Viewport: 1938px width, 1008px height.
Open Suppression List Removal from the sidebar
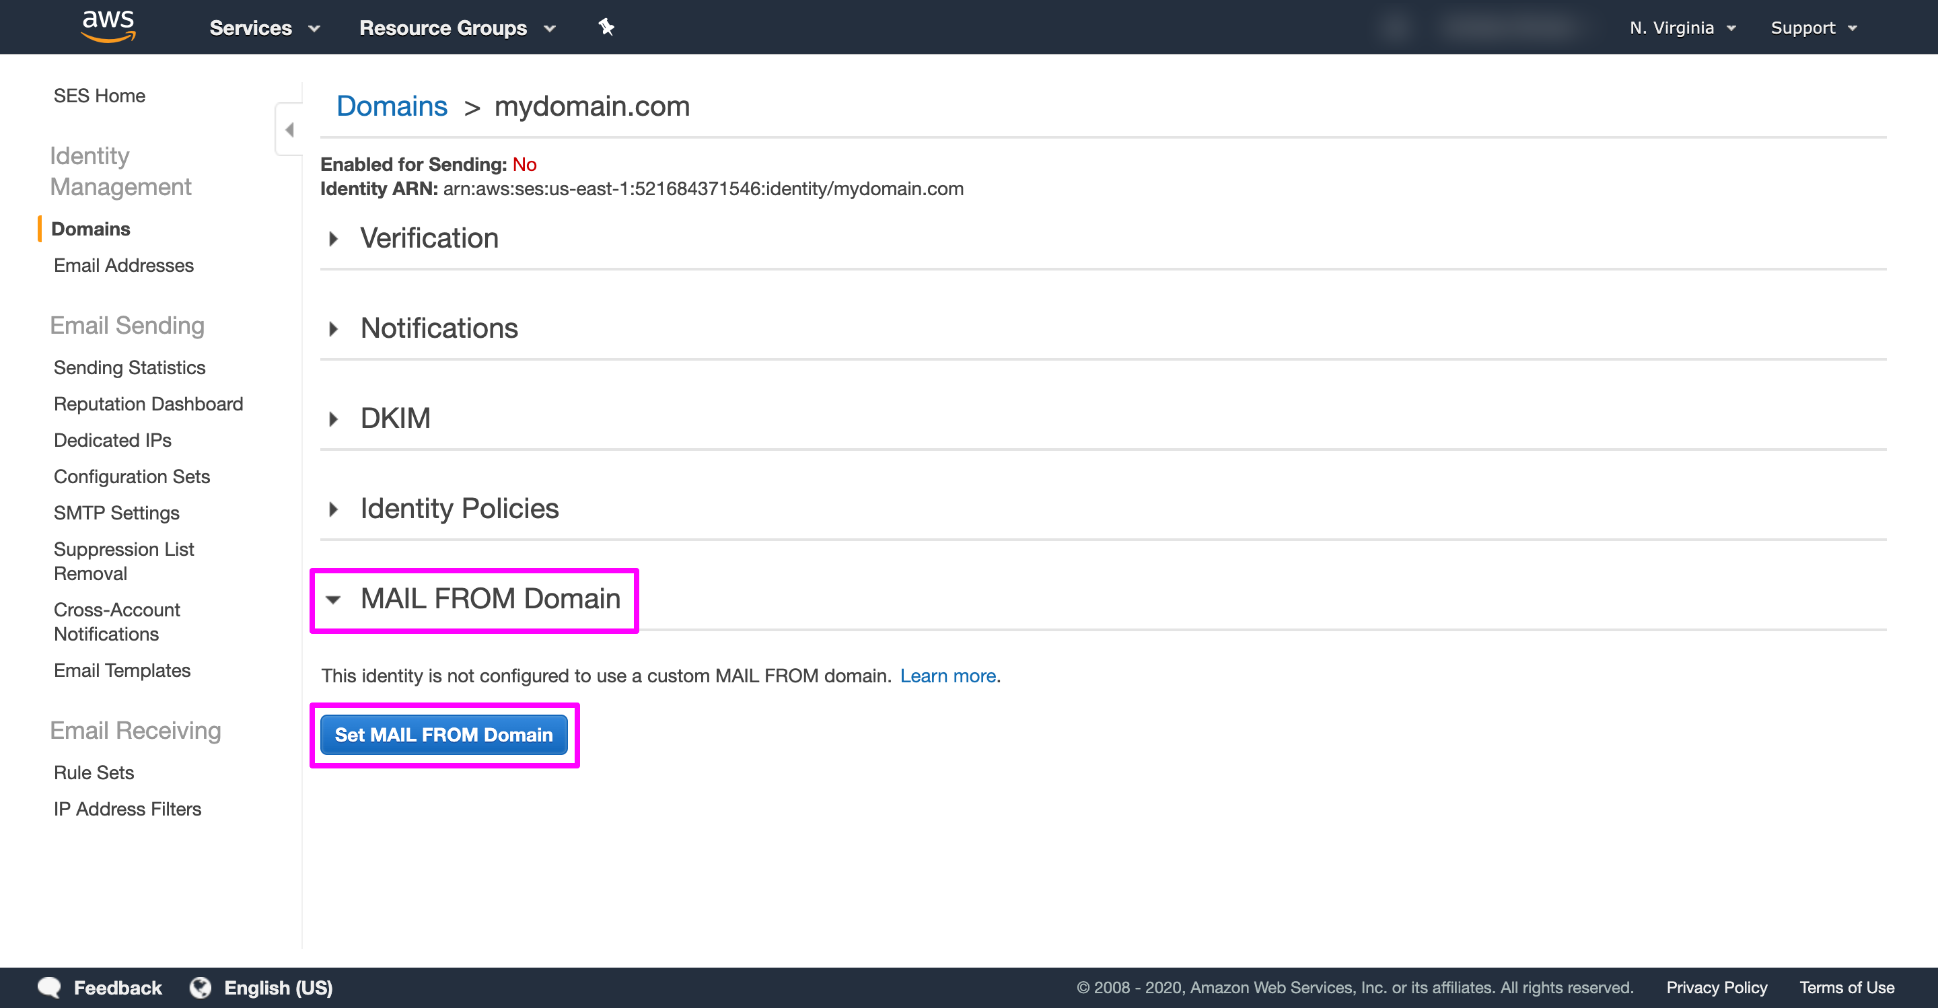(122, 561)
